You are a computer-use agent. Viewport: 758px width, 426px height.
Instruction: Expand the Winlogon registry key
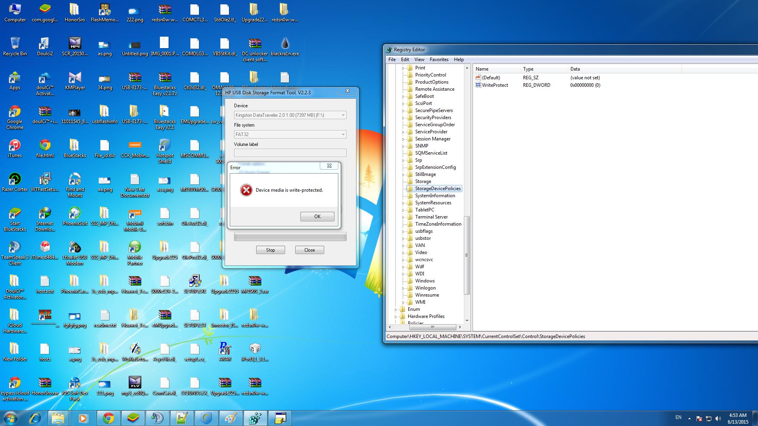tap(403, 288)
